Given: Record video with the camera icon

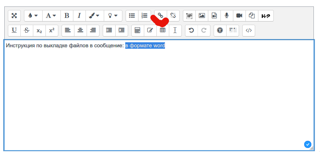Looking at the screenshot, I should (239, 16).
